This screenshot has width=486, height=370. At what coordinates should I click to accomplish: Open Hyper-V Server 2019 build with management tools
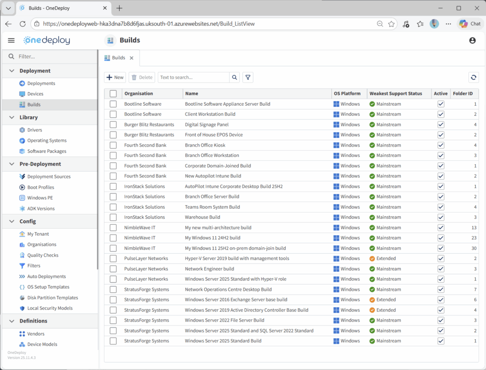point(237,259)
